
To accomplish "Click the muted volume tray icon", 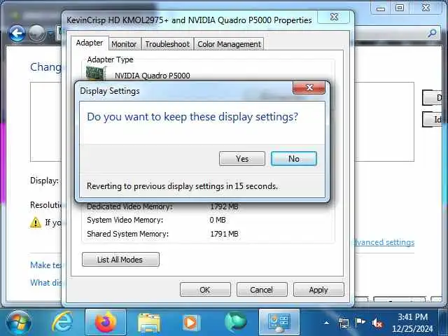I will pos(377,323).
